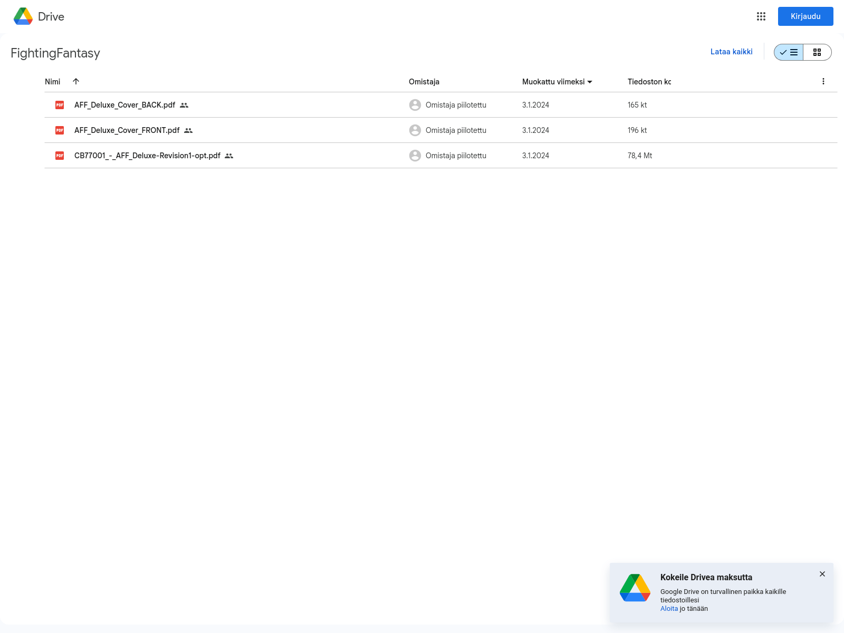Click owner avatar in AFF_Deluxe_Cover_BACK row

415,105
